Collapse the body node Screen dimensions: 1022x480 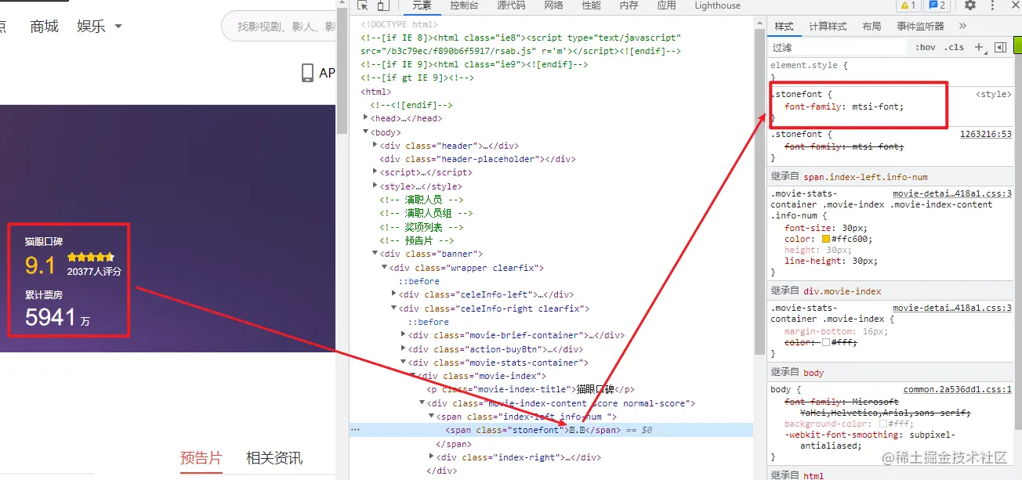point(366,132)
